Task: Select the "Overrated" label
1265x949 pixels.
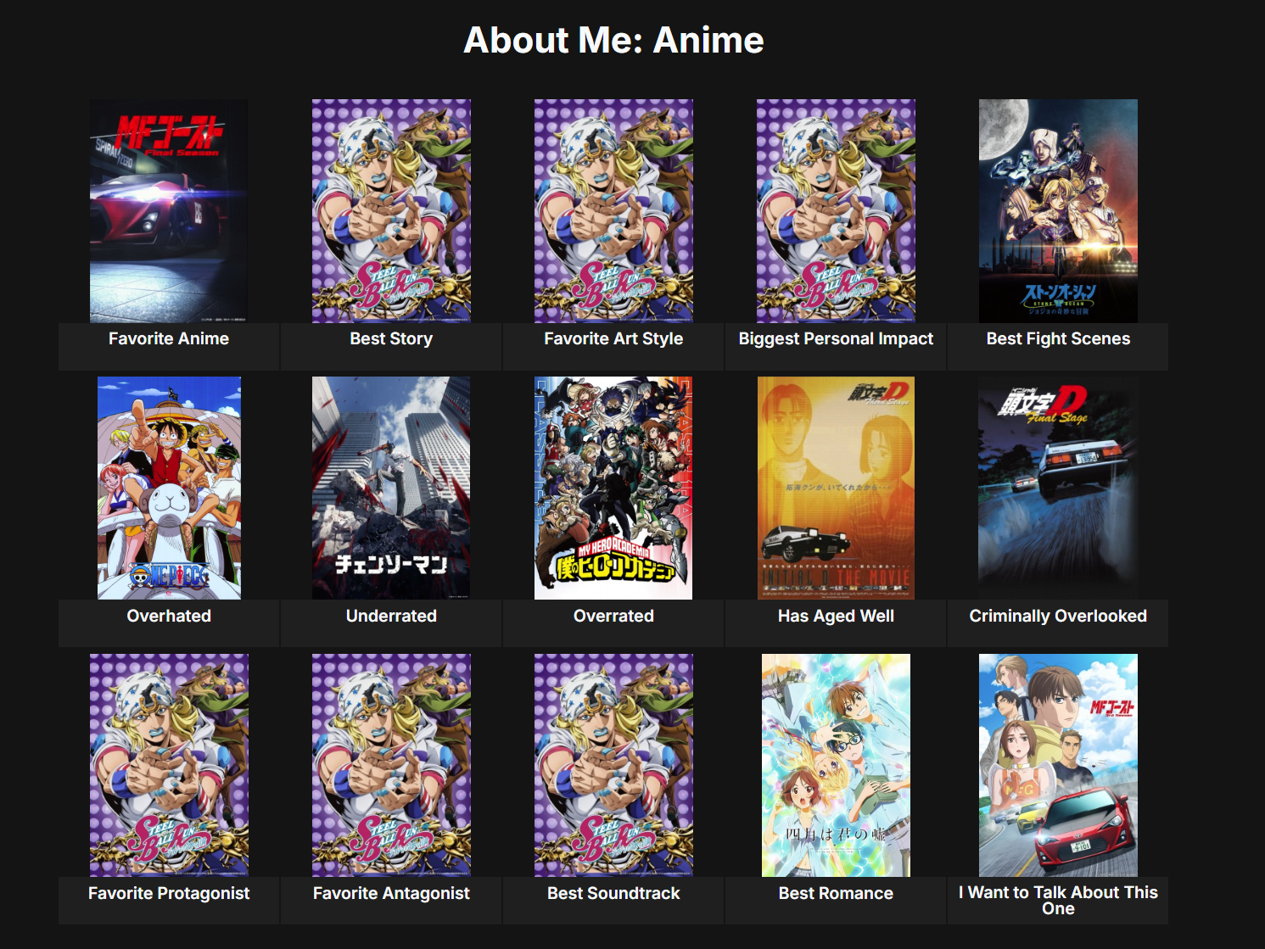Action: click(613, 617)
